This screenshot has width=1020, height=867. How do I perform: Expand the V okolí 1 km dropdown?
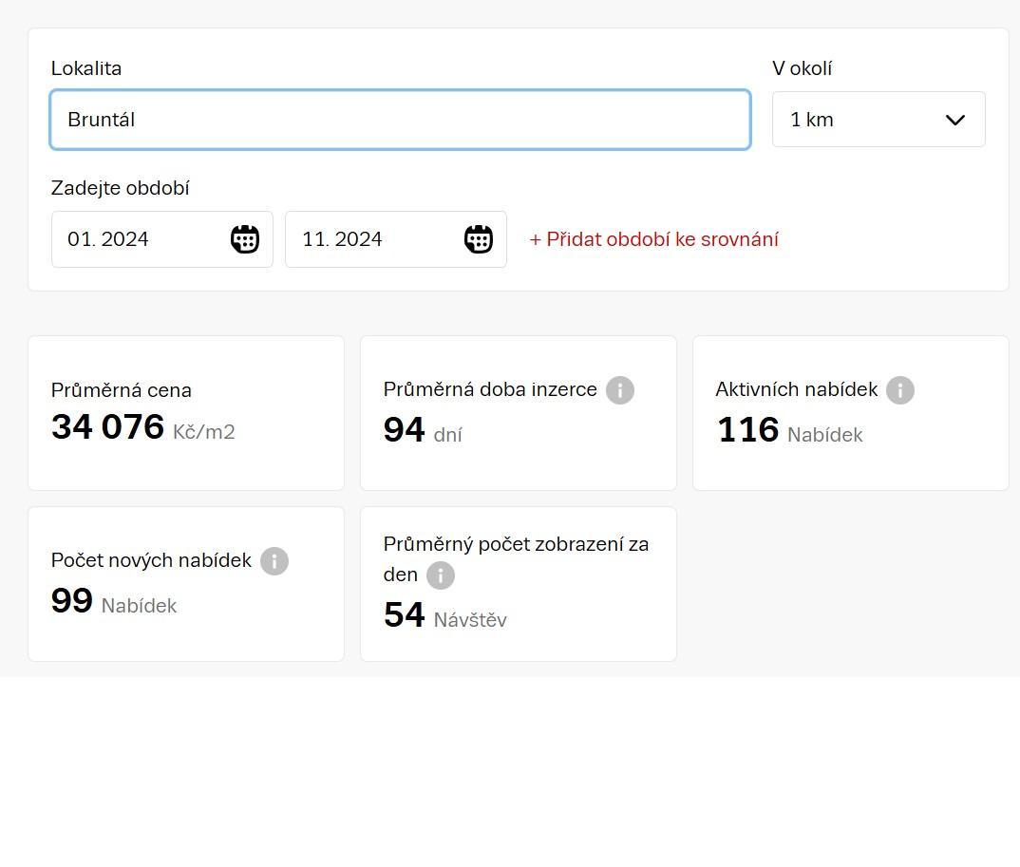(x=878, y=119)
